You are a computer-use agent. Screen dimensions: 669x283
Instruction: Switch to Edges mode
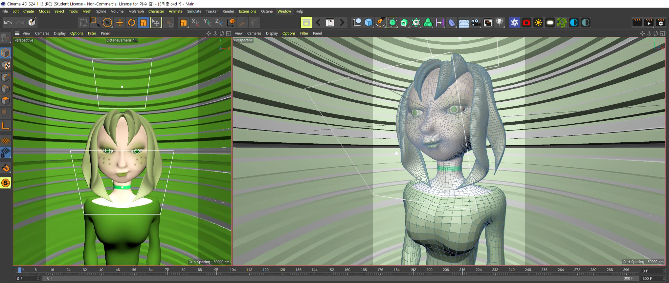(x=6, y=89)
